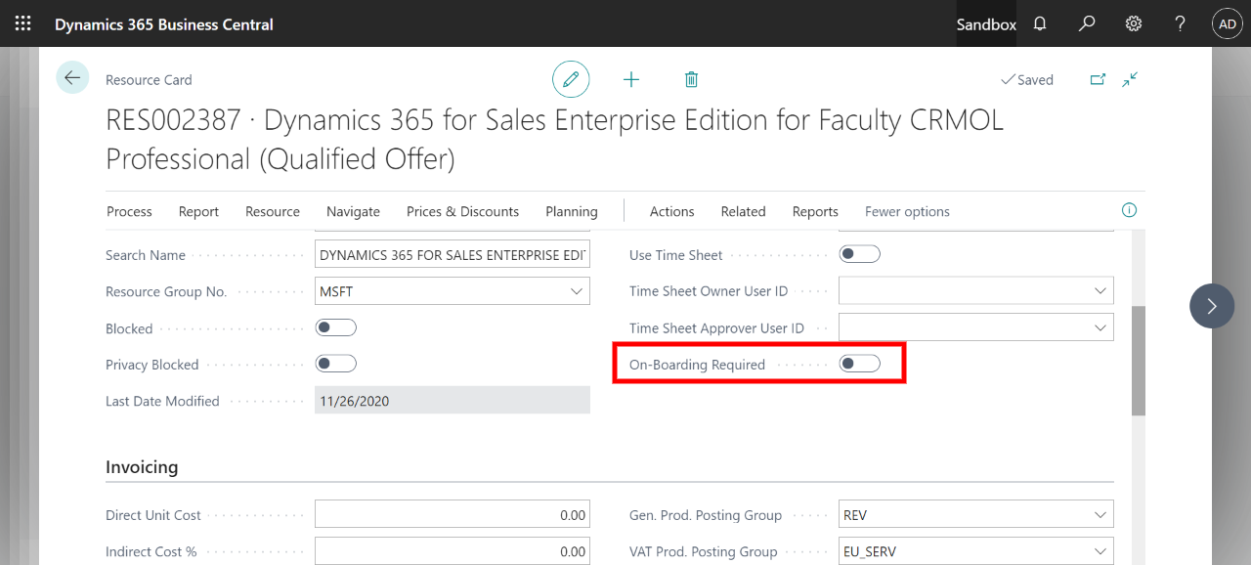Toggle the Use Time Sheet switch
1251x565 pixels.
click(859, 254)
